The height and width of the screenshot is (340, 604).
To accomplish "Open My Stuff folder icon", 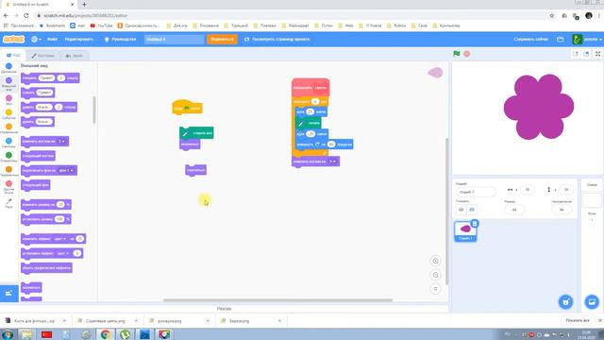I will click(561, 39).
